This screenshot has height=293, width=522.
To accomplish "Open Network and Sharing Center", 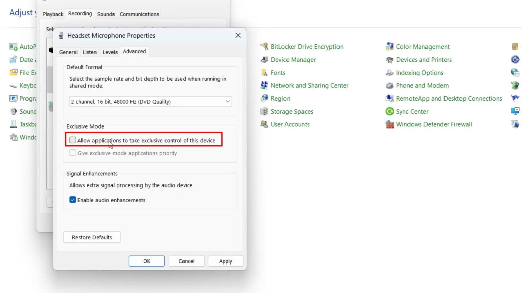I will [x=309, y=85].
